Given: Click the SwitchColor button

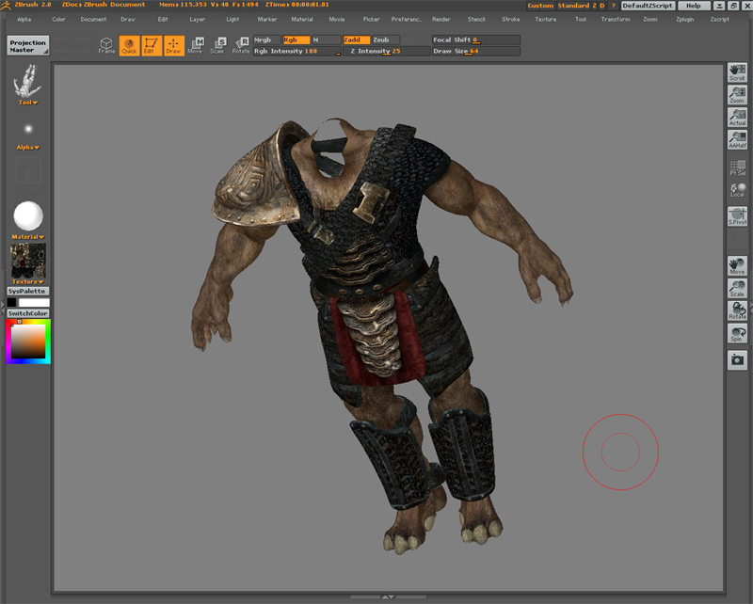Looking at the screenshot, I should [x=28, y=313].
